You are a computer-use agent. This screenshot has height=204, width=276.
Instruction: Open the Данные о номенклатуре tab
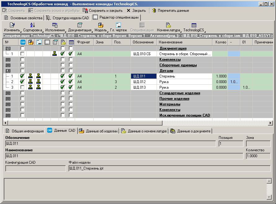(x=145, y=131)
